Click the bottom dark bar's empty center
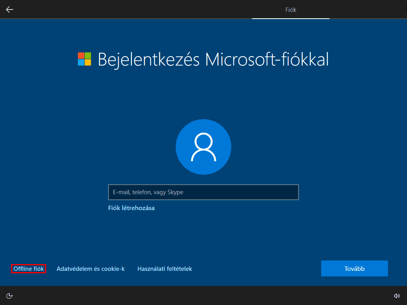Screen dimensions: 407x305 tap(203, 295)
